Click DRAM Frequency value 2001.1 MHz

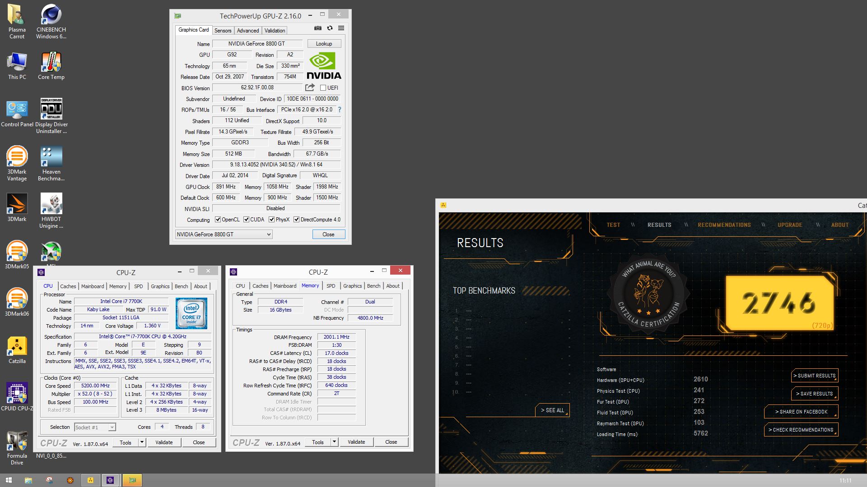[x=336, y=337]
